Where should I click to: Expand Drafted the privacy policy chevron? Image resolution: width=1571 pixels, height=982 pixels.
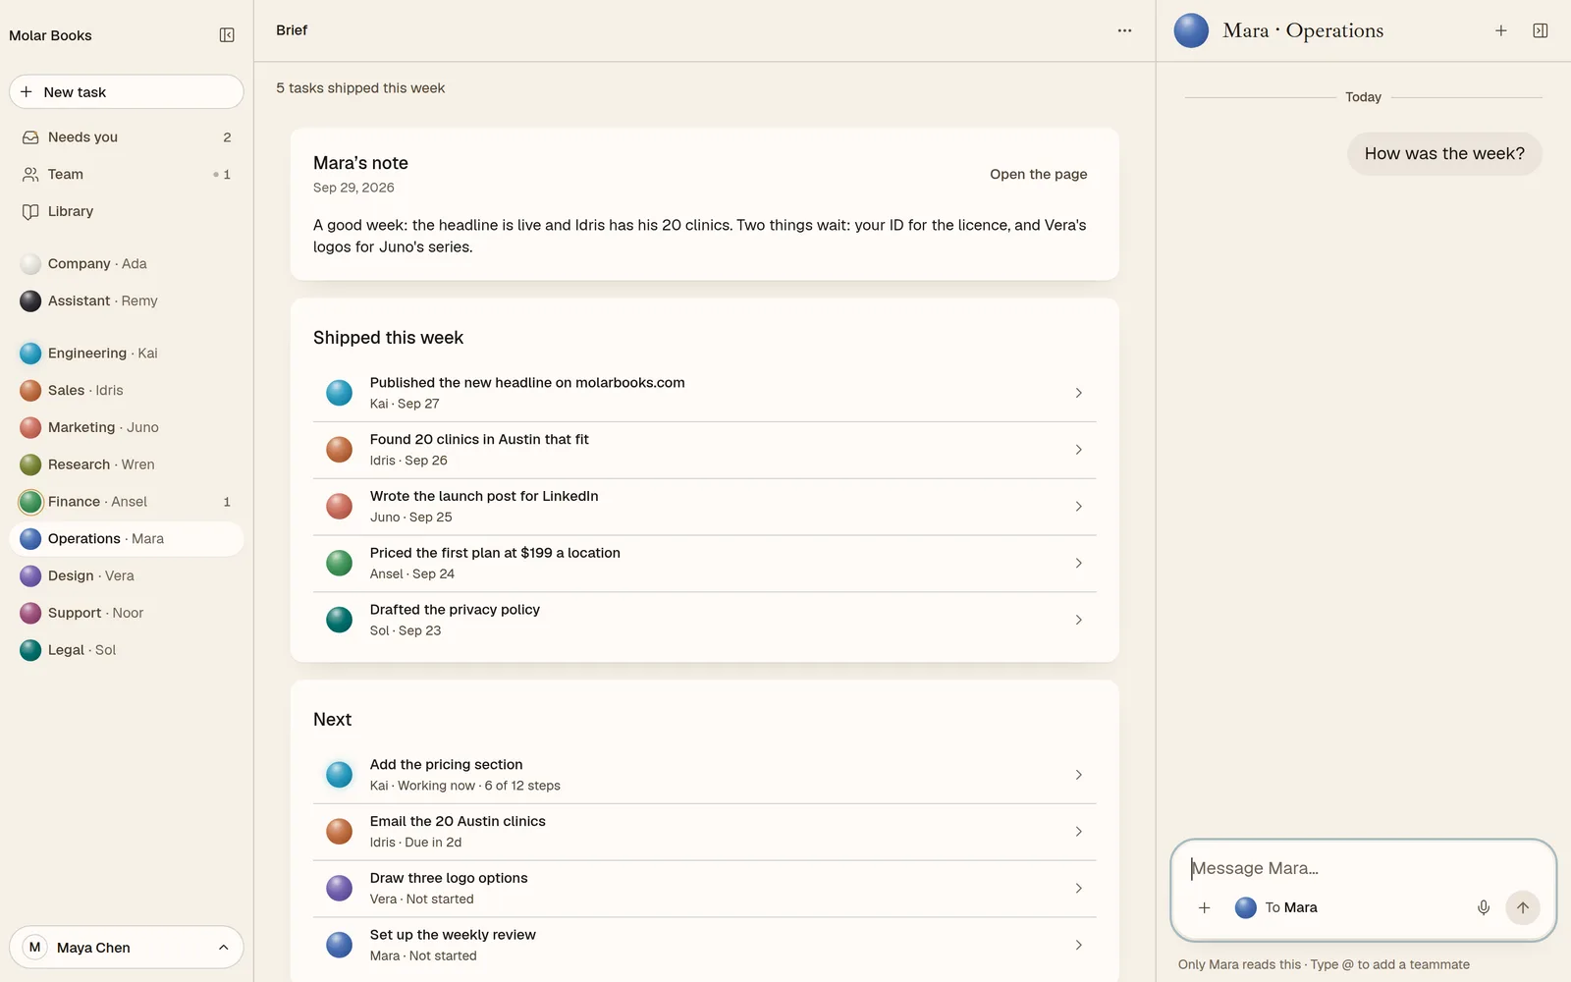(x=1078, y=620)
